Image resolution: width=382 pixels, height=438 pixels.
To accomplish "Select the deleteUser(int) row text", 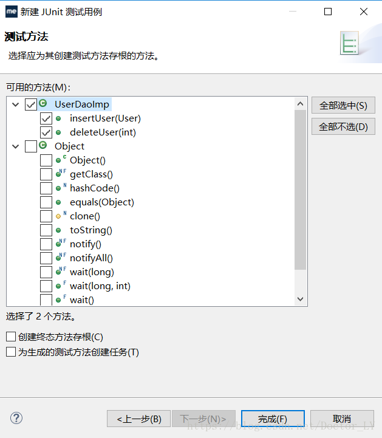I will 103,132.
